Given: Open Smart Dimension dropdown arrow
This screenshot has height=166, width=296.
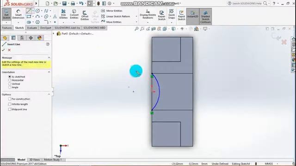Looking at the screenshot, I should [18, 23].
